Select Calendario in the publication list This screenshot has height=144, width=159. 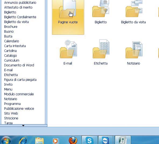coord(12,41)
